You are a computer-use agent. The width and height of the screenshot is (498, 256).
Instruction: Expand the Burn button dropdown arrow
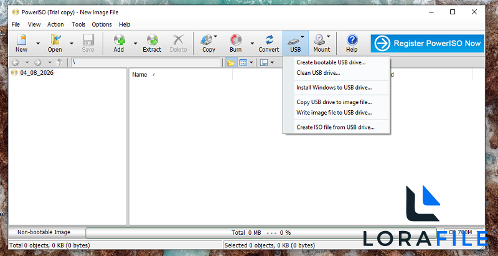(252, 43)
